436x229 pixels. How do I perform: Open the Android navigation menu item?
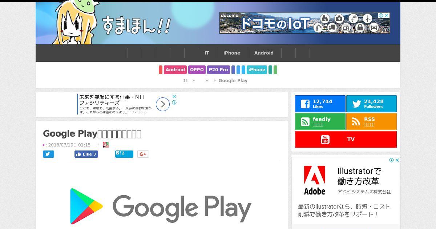point(264,53)
